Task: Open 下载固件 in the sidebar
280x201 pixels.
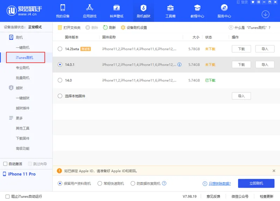Action: click(23, 138)
